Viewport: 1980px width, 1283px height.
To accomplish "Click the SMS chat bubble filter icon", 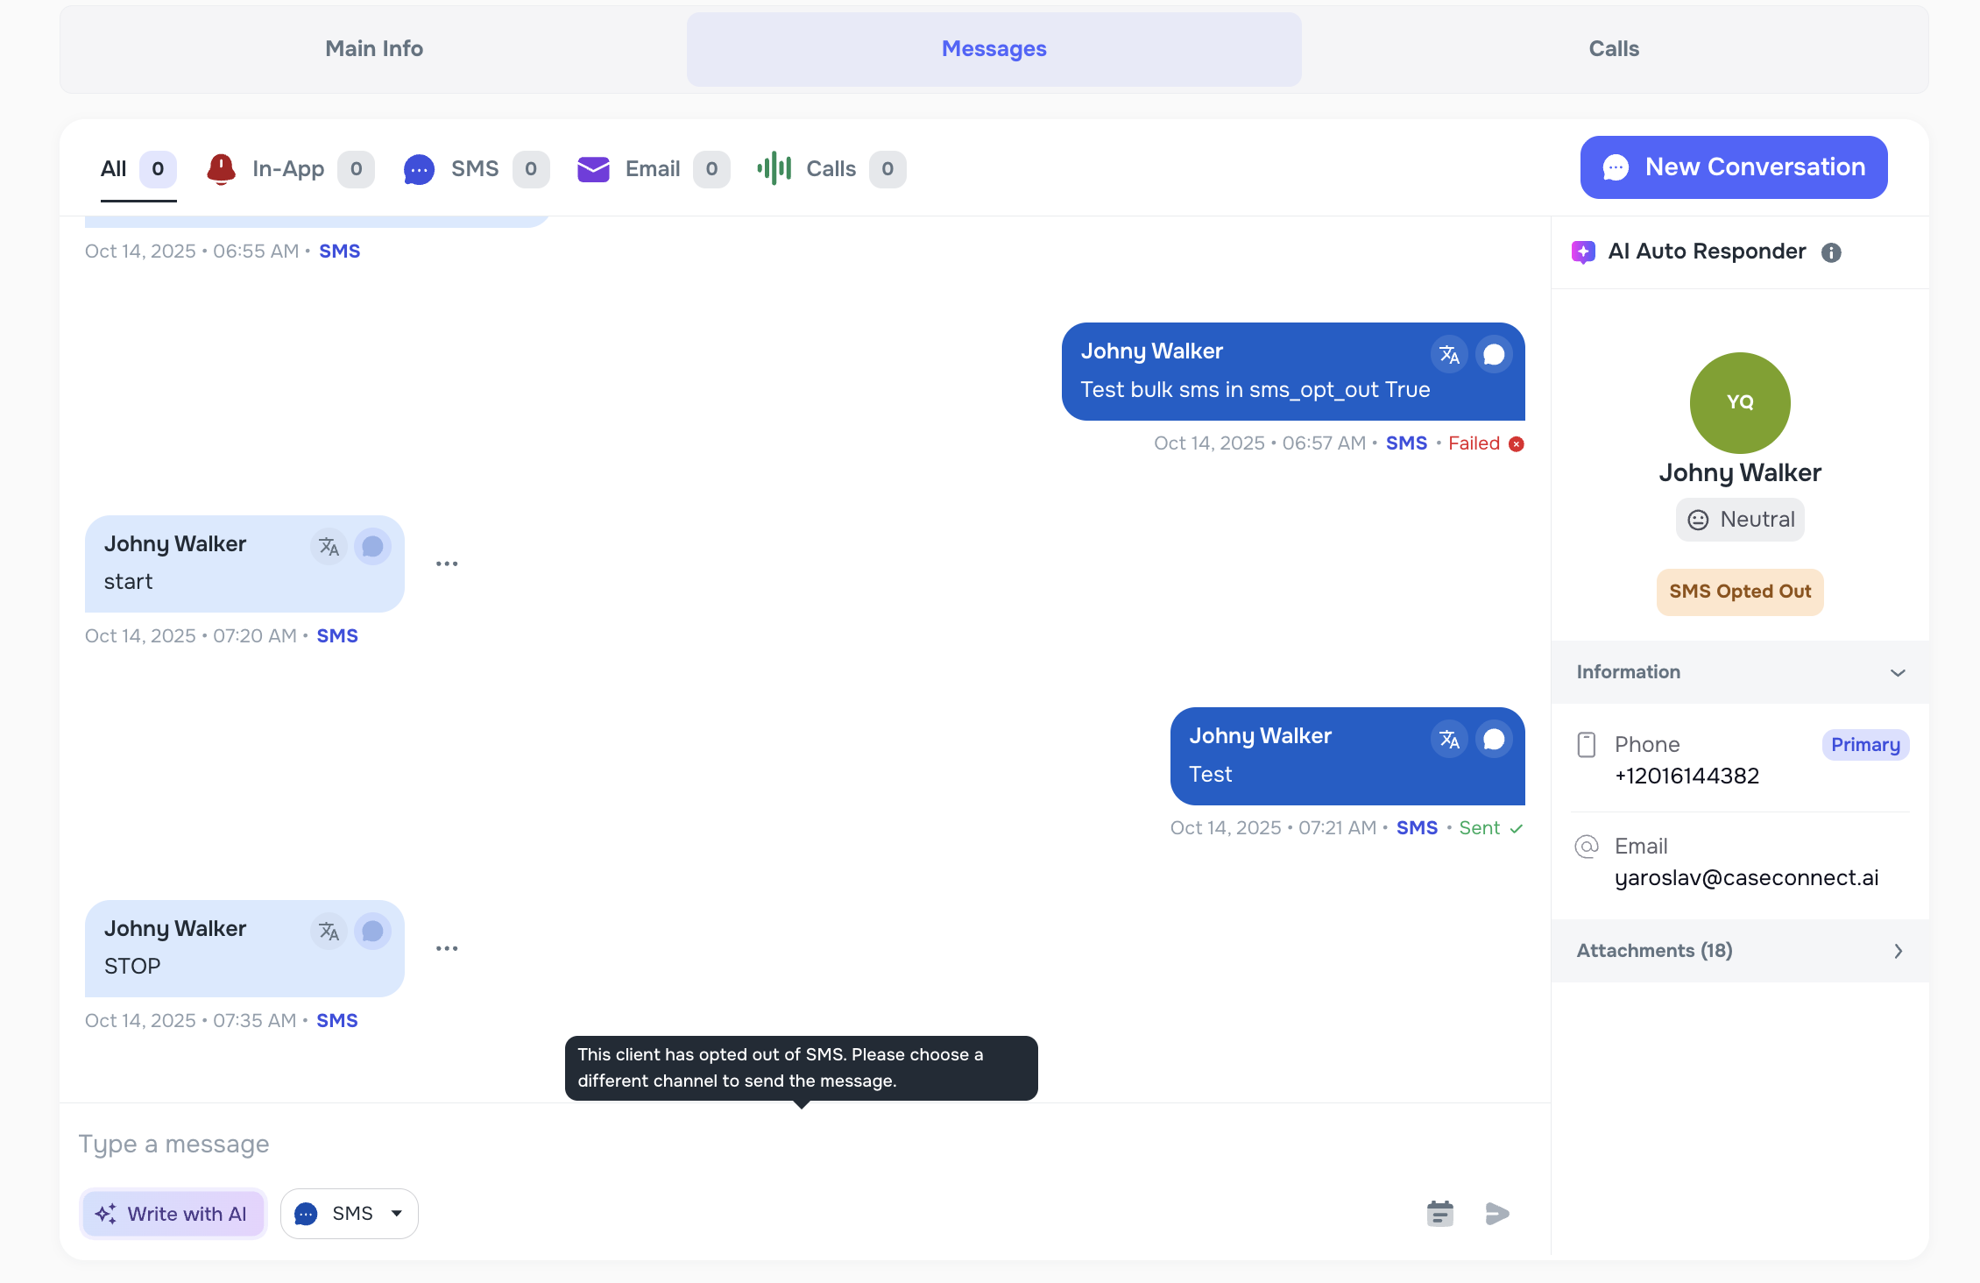I will pyautogui.click(x=420, y=169).
